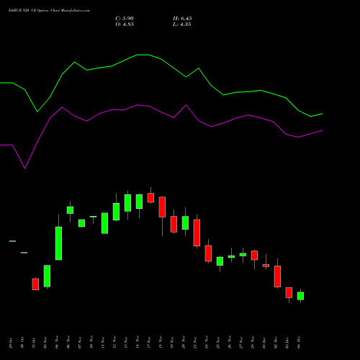The height and width of the screenshot is (360, 360).
Task: Click the green candle above 20 Nov
Action: (185, 223)
